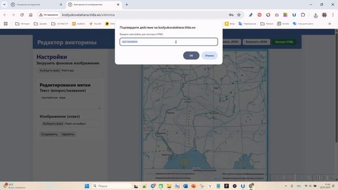Choose answer image file under Изображение (ответ)
Screen dimensions: 338x190
click(x=53, y=123)
